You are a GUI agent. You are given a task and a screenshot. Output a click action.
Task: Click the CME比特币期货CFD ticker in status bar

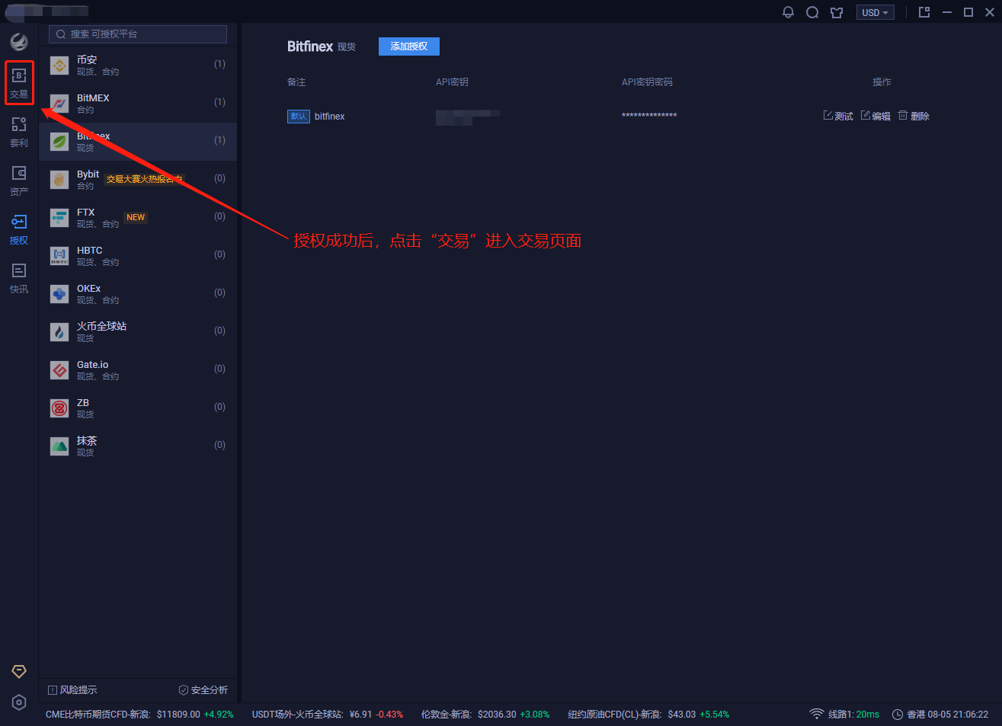[139, 715]
